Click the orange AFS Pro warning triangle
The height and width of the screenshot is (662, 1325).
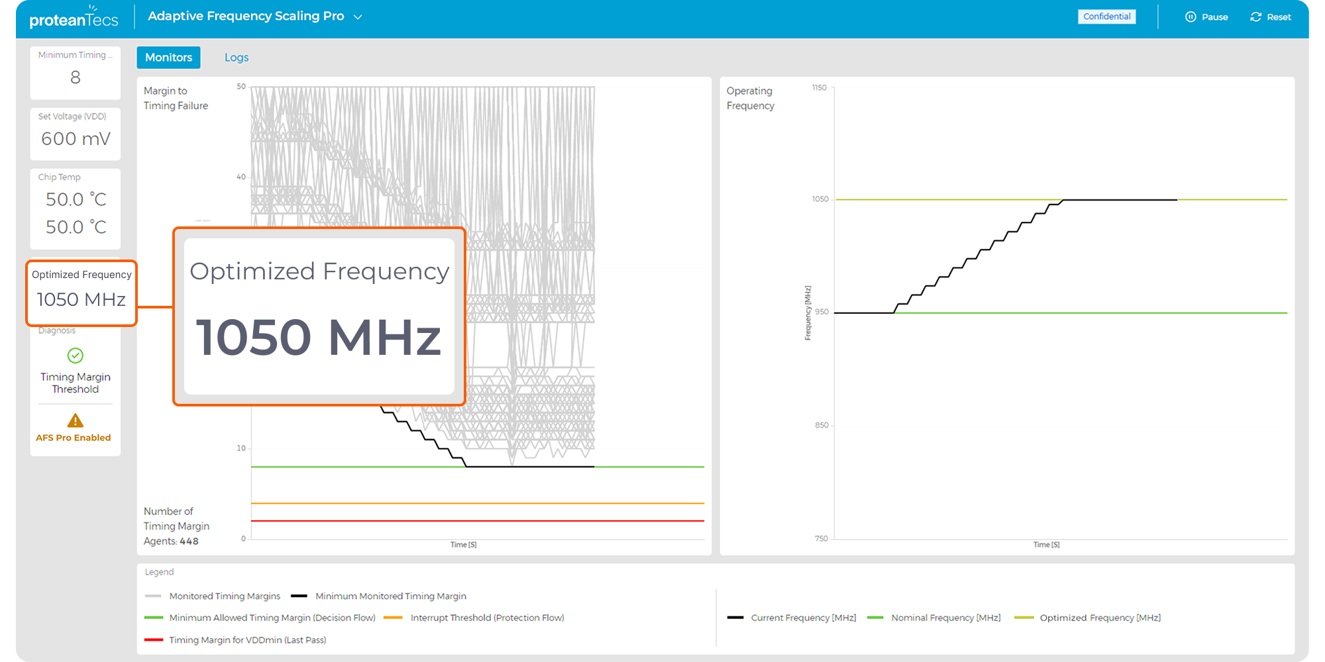76,420
